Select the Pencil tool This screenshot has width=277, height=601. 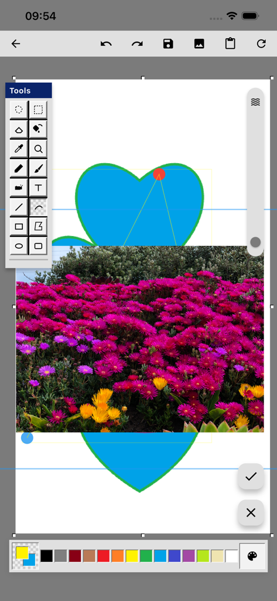[x=19, y=168]
